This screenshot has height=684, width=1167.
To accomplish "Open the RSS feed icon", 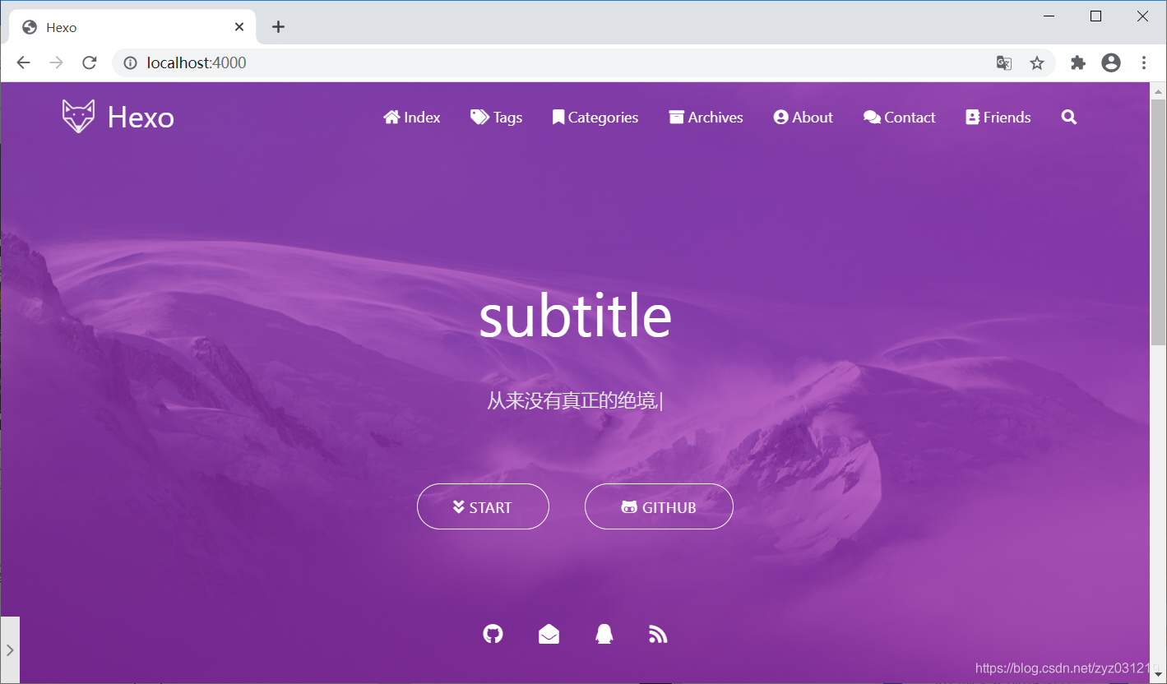I will [658, 634].
